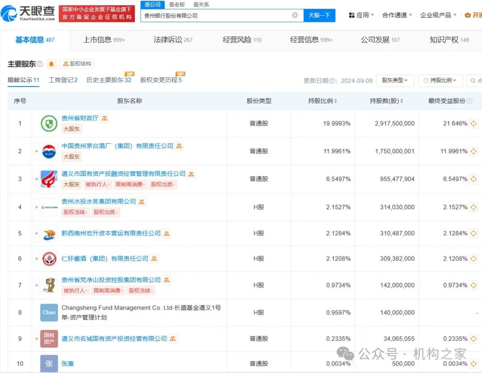The width and height of the screenshot is (482, 373).
Task: Switch to 经营风险 tab
Action: (x=242, y=40)
